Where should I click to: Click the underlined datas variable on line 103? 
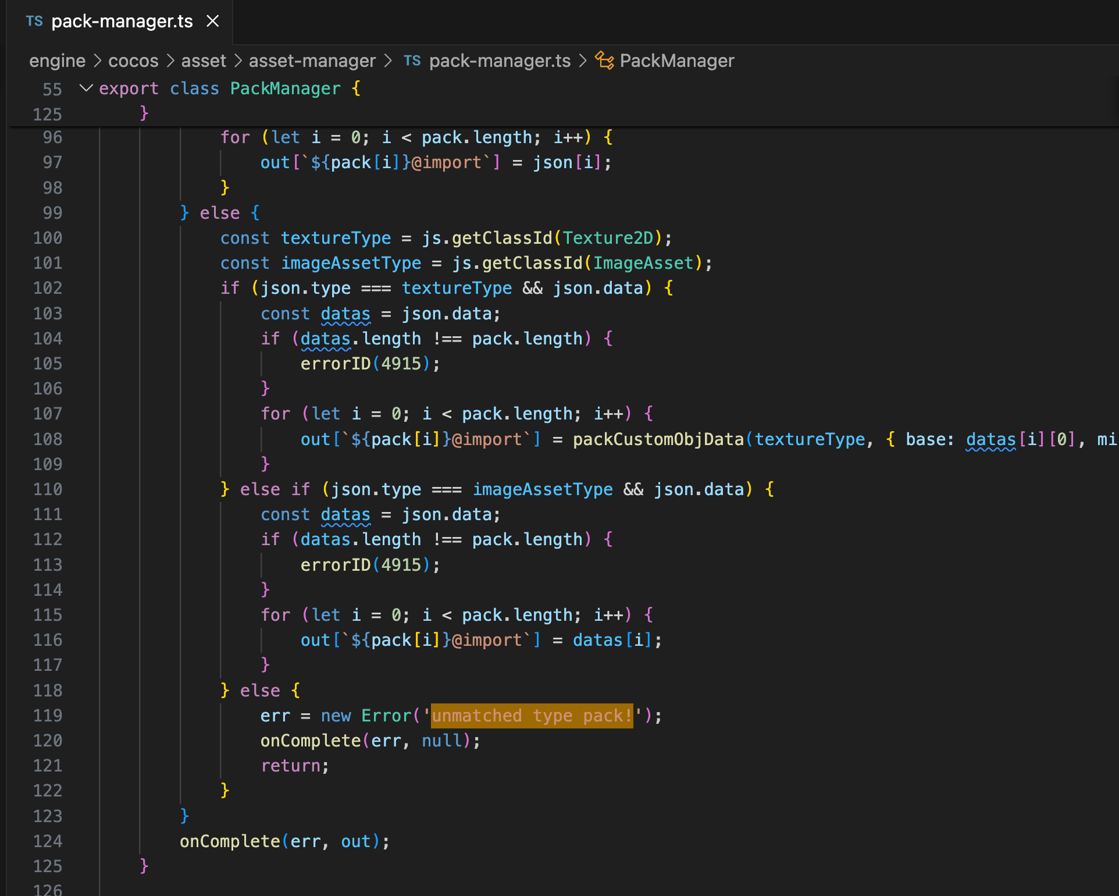[345, 314]
